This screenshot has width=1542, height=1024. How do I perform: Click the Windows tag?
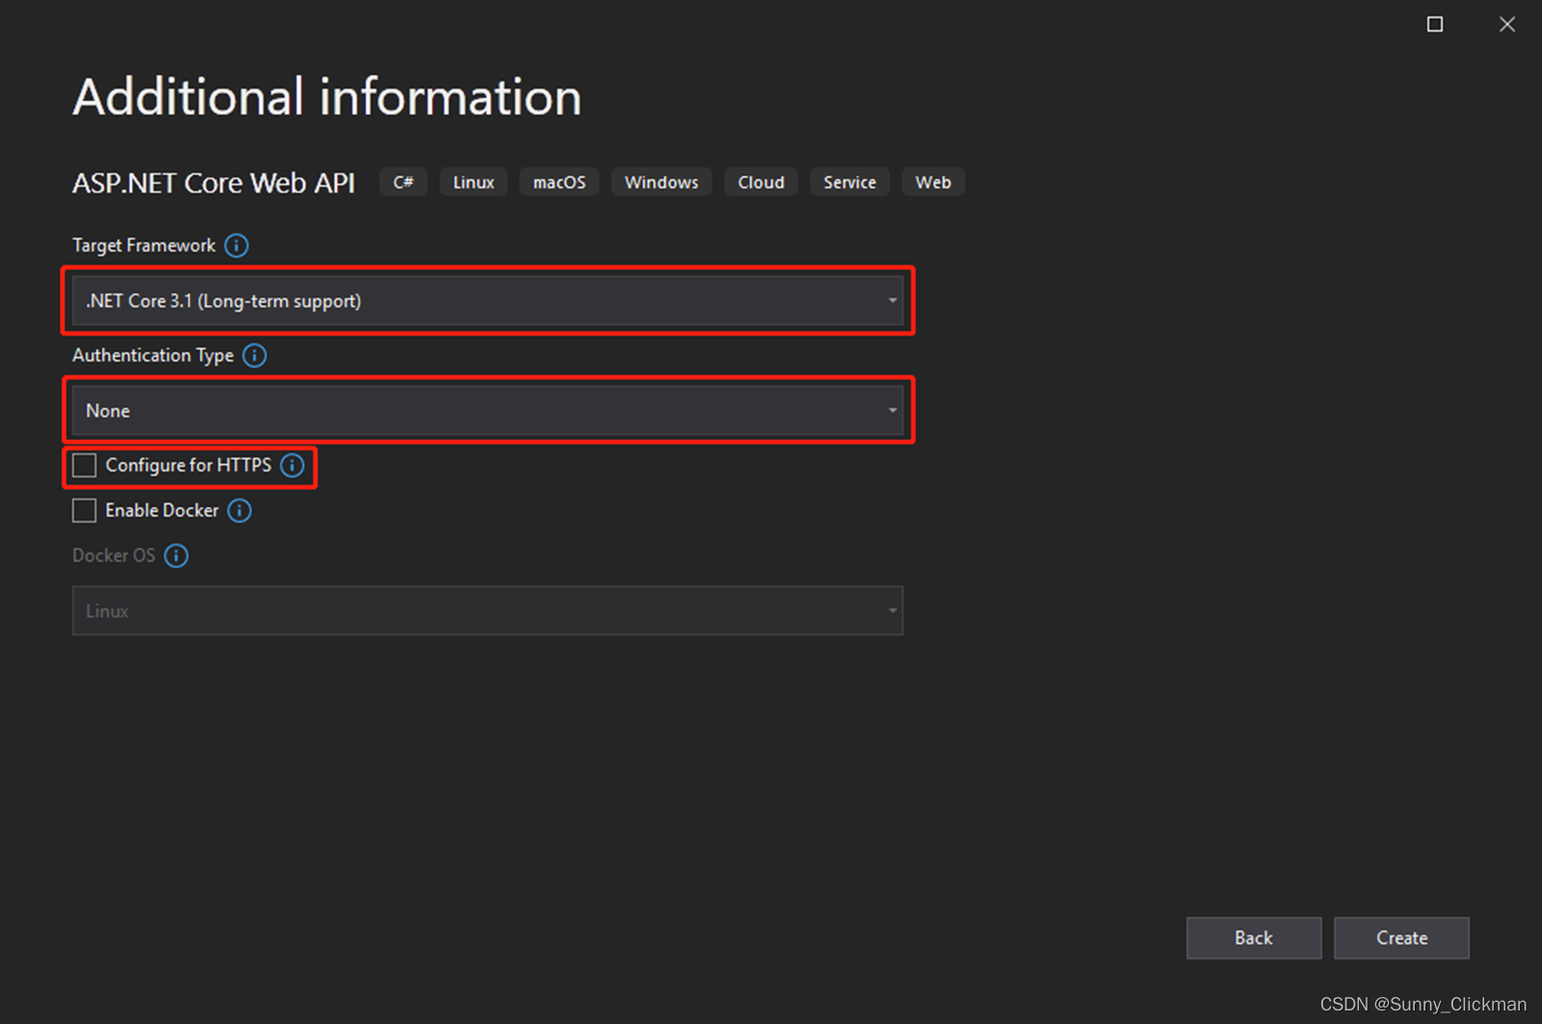(661, 182)
